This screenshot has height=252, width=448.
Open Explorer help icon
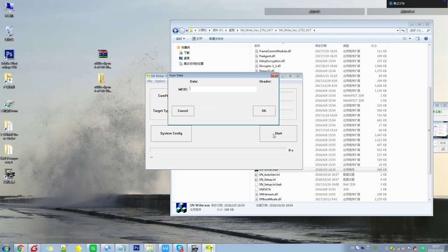(426, 39)
